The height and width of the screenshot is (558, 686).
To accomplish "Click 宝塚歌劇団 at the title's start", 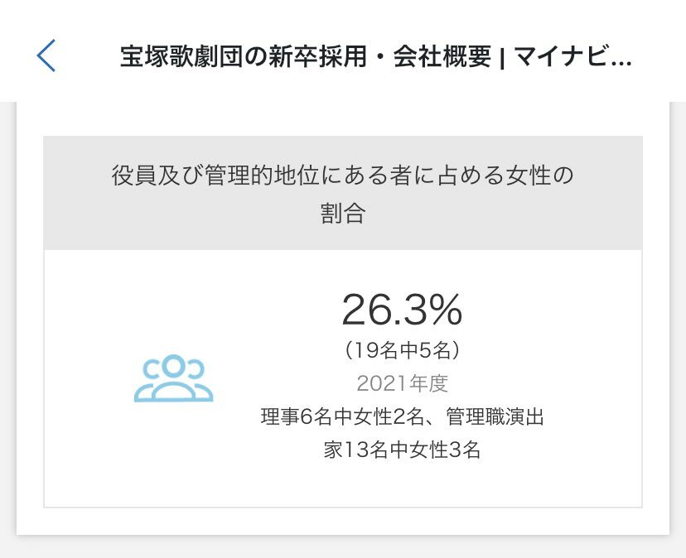I will [181, 57].
